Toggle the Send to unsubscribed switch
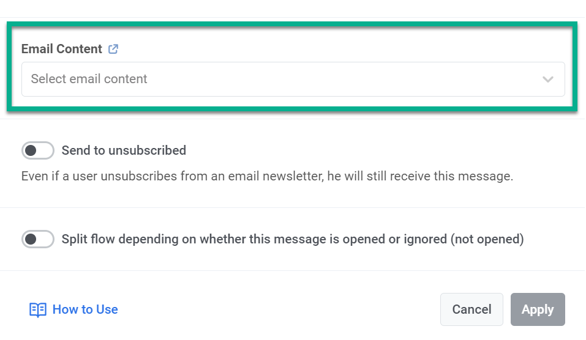This screenshot has height=340, width=586. point(38,150)
